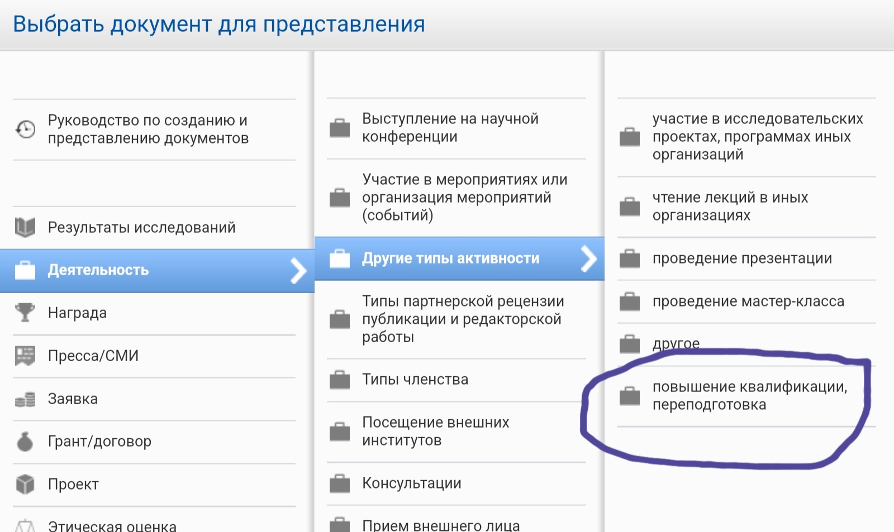Click the scales icon for Этическая оценка
The image size is (894, 532).
[25, 526]
